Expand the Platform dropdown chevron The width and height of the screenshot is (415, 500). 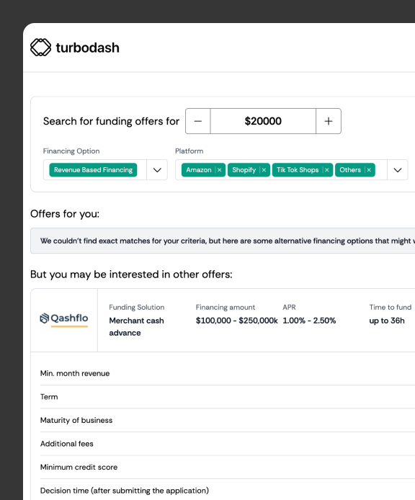[x=398, y=170]
